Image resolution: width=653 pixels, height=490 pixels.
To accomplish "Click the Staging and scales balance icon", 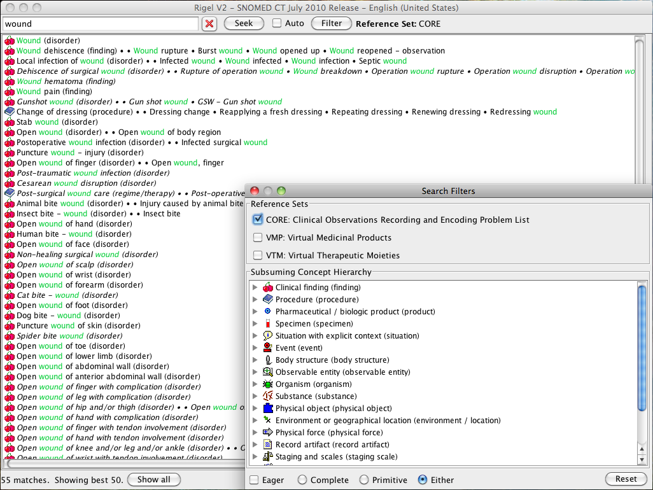I will click(x=268, y=456).
